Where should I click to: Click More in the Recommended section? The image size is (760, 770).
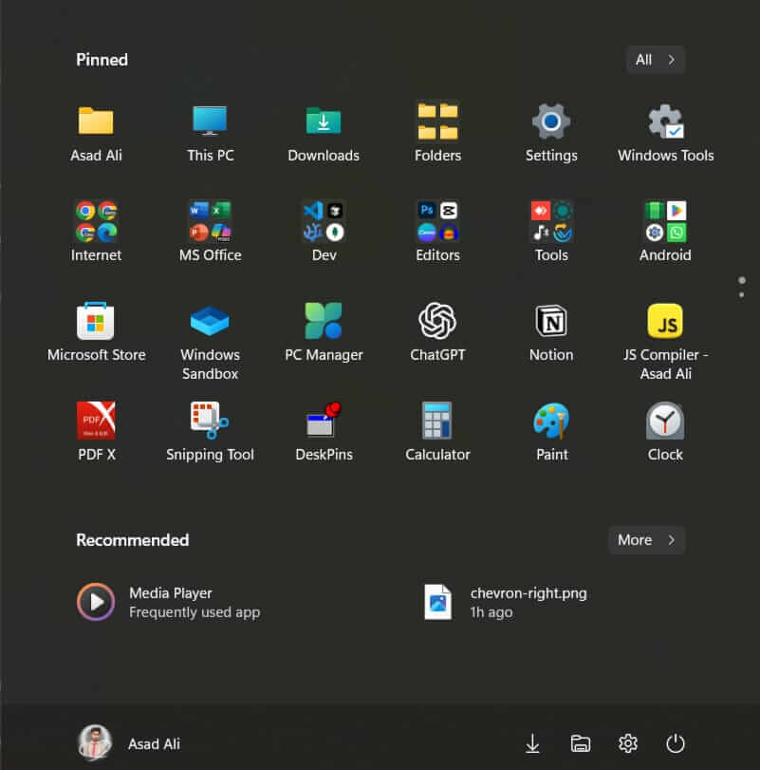647,540
